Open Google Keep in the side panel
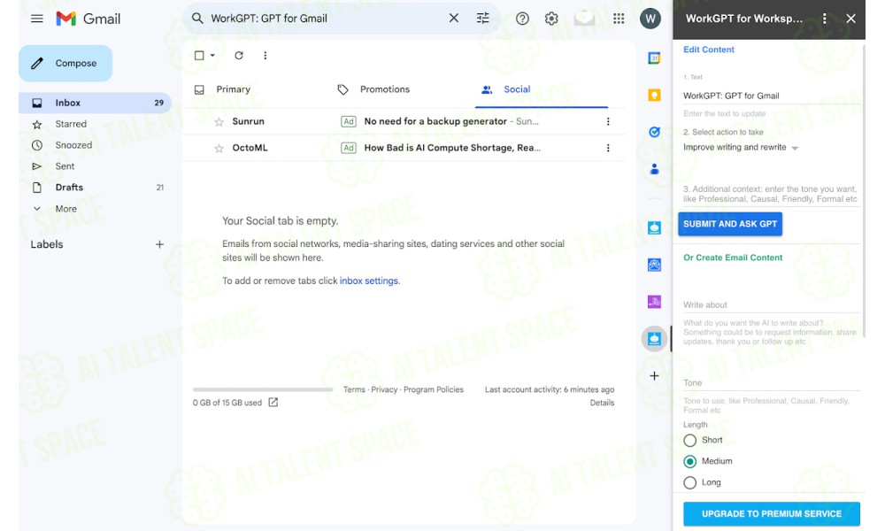885x531 pixels. [x=654, y=95]
